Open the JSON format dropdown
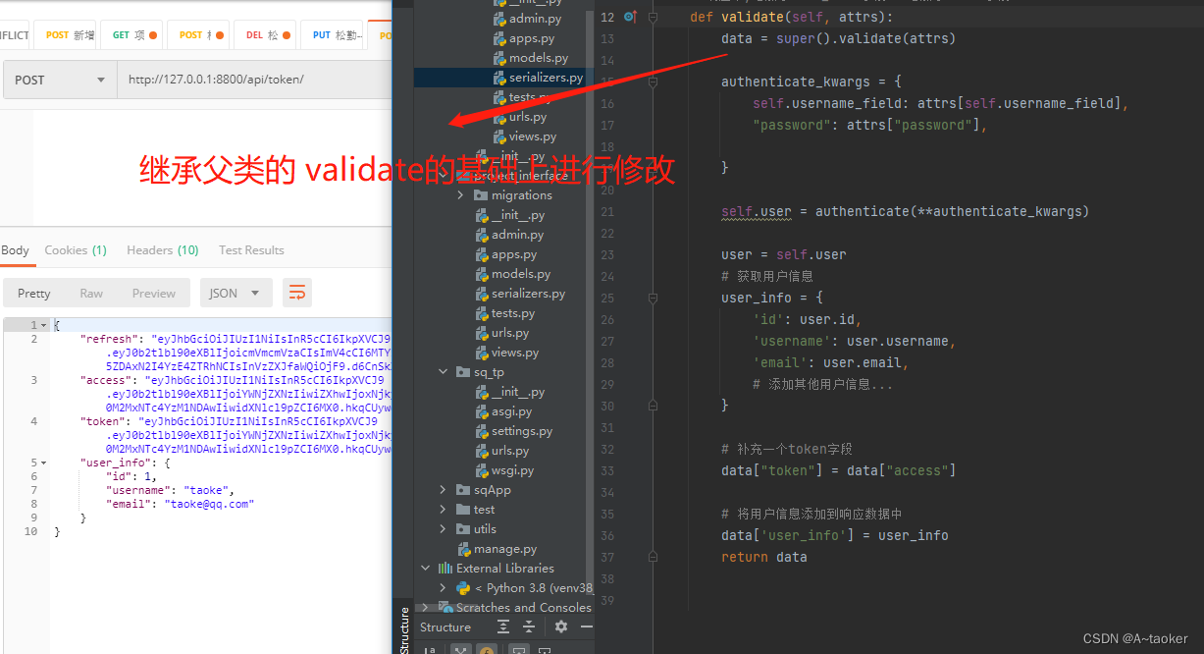This screenshot has height=654, width=1204. click(x=236, y=293)
